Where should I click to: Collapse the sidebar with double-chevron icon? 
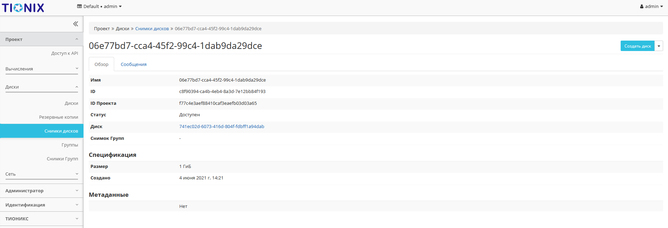pyautogui.click(x=76, y=24)
